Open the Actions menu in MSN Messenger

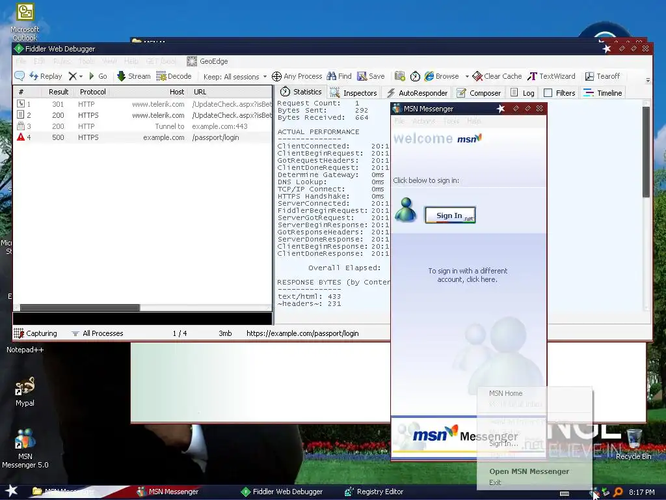423,121
